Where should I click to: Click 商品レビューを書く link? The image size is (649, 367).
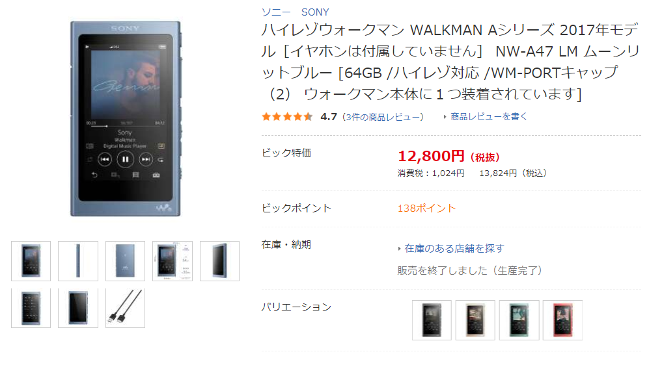pyautogui.click(x=489, y=117)
